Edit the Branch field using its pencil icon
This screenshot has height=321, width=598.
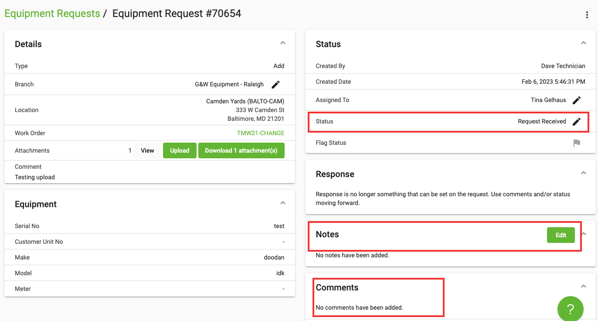pyautogui.click(x=275, y=84)
